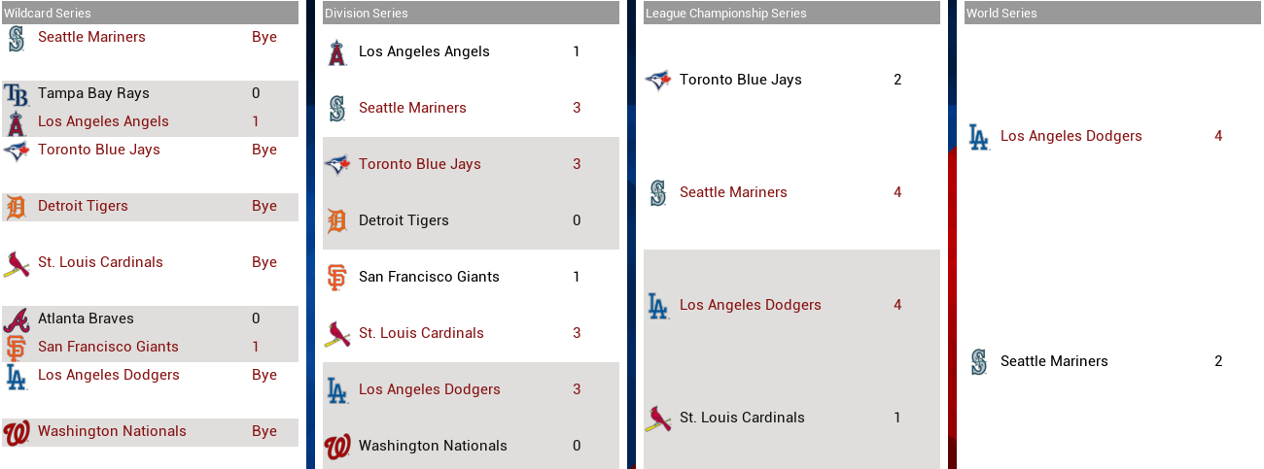Image resolution: width=1264 pixels, height=469 pixels.
Task: Open Washington Nationals link in Division Series
Action: click(x=433, y=447)
